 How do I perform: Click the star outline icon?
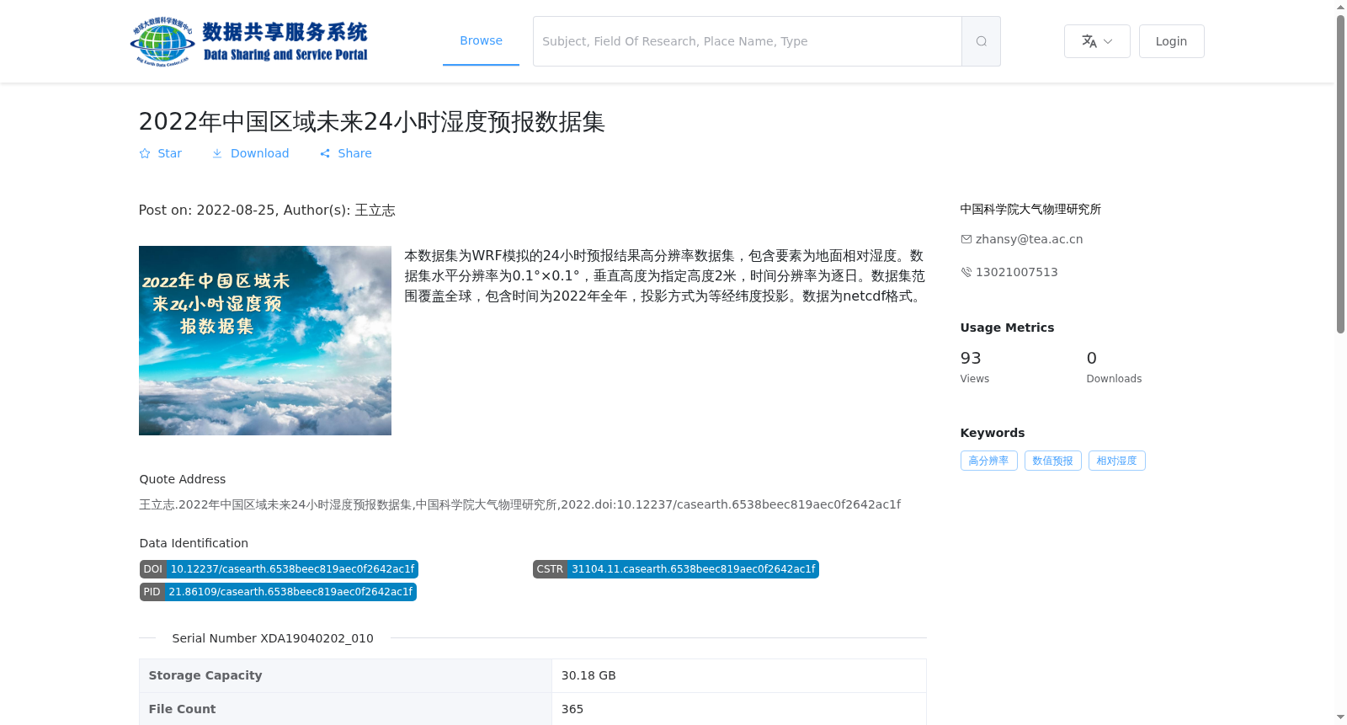[x=145, y=153]
